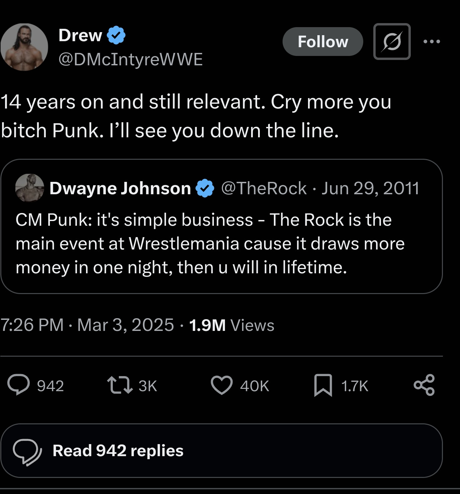Viewport: 460px width, 494px height.
Task: Click the Jun 29, 2011 quoted date
Action: point(370,188)
